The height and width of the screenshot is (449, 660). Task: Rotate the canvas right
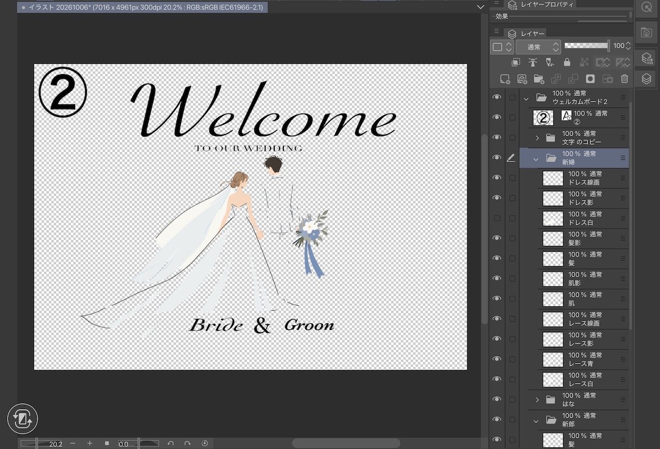[187, 444]
